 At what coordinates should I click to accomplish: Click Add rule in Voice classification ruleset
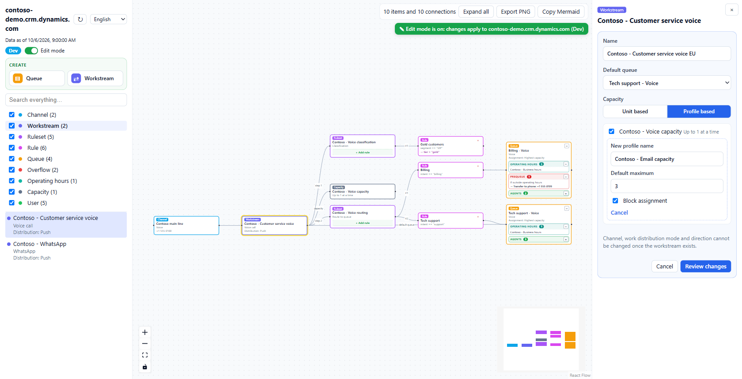363,152
